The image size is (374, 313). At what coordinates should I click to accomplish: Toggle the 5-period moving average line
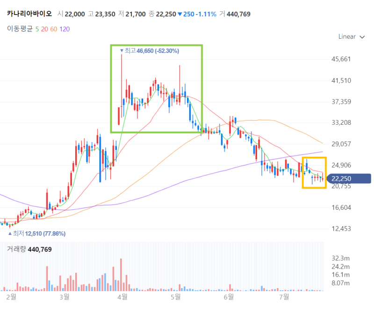pos(37,29)
